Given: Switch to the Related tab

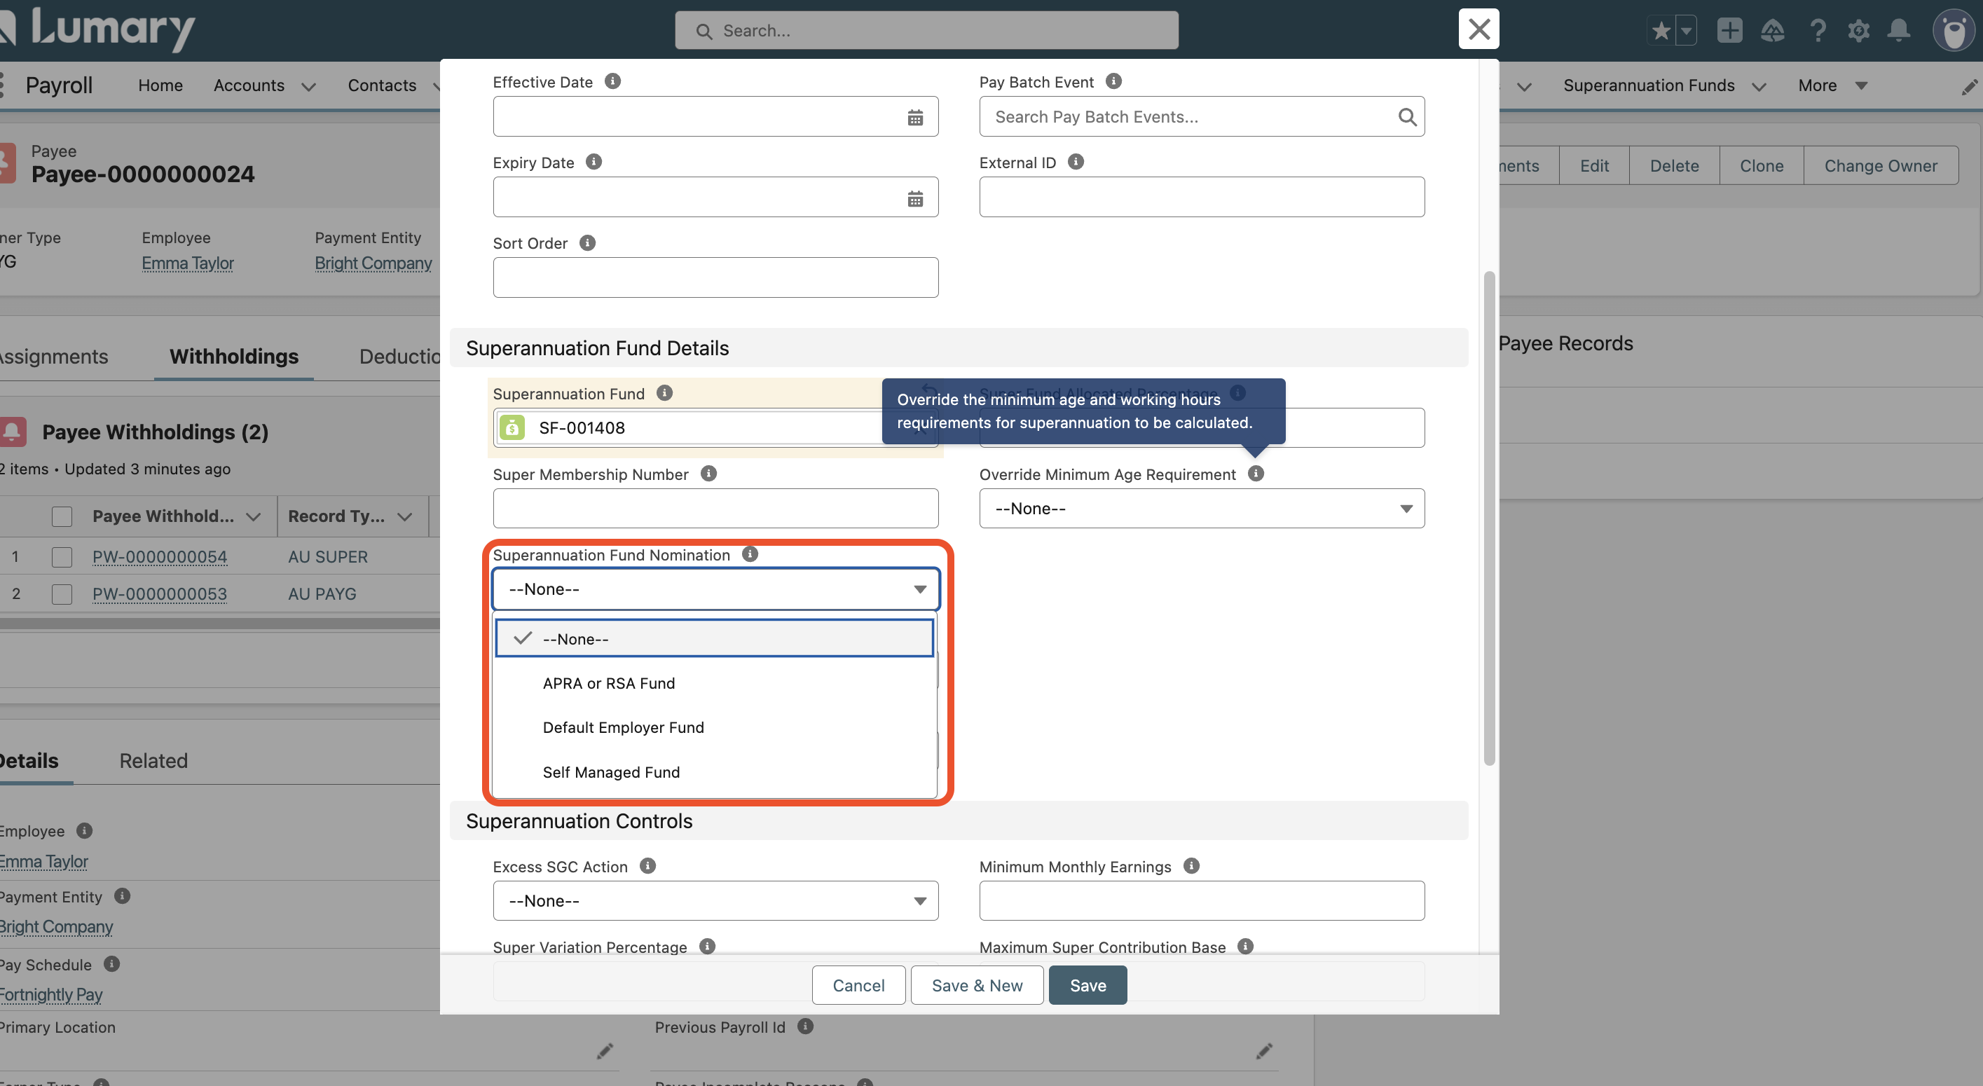Looking at the screenshot, I should tap(153, 760).
